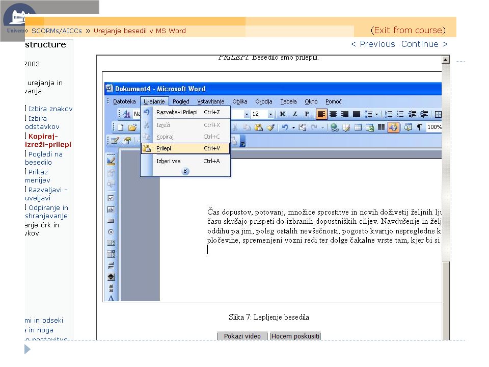
Task: Click the Continue > link
Action: pos(424,44)
